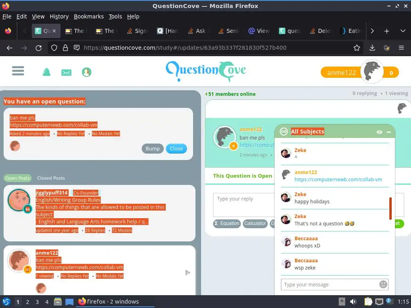The image size is (411, 308).
Task: Click the anme122 dolphin avatar in header
Action: [x=371, y=71]
